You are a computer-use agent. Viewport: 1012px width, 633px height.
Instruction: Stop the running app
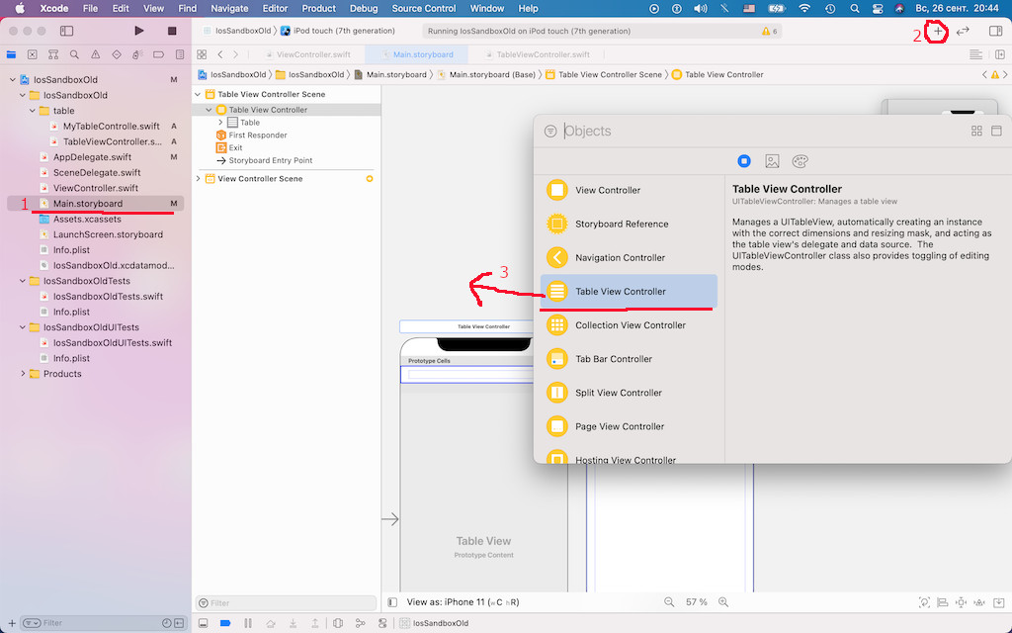(172, 31)
